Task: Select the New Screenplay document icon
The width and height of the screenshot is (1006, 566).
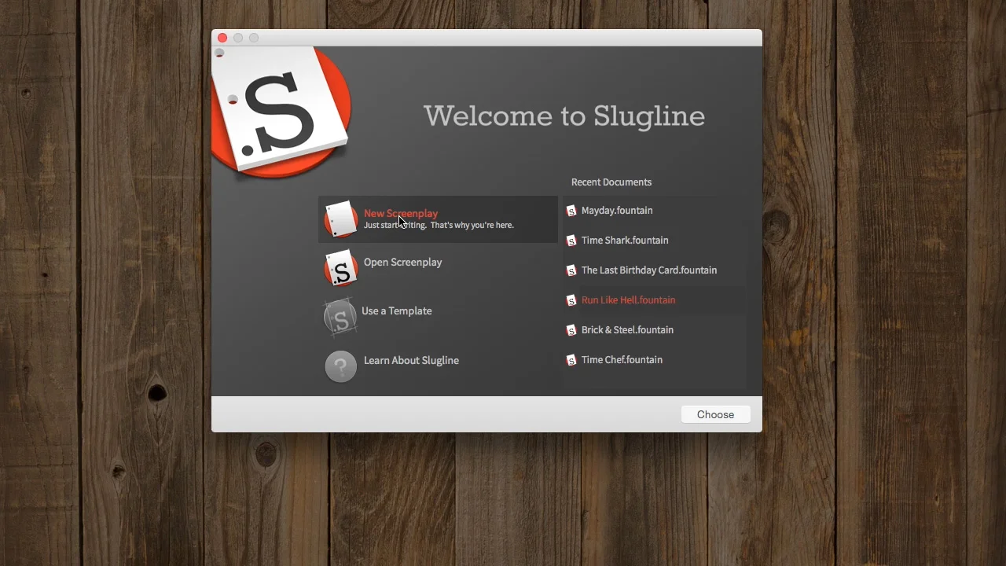Action: coord(340,219)
